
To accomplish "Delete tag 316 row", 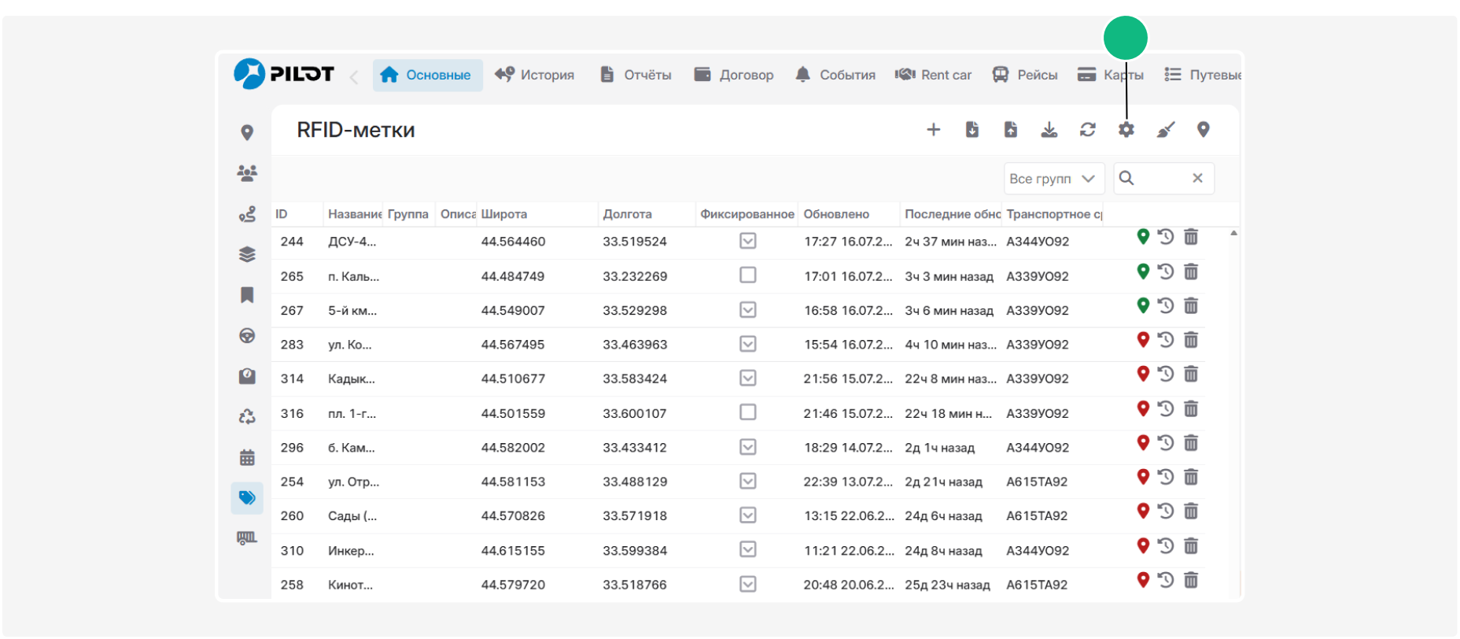I will (1191, 408).
